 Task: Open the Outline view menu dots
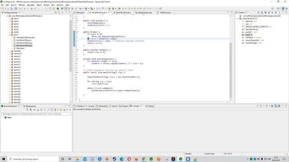tap(280, 13)
